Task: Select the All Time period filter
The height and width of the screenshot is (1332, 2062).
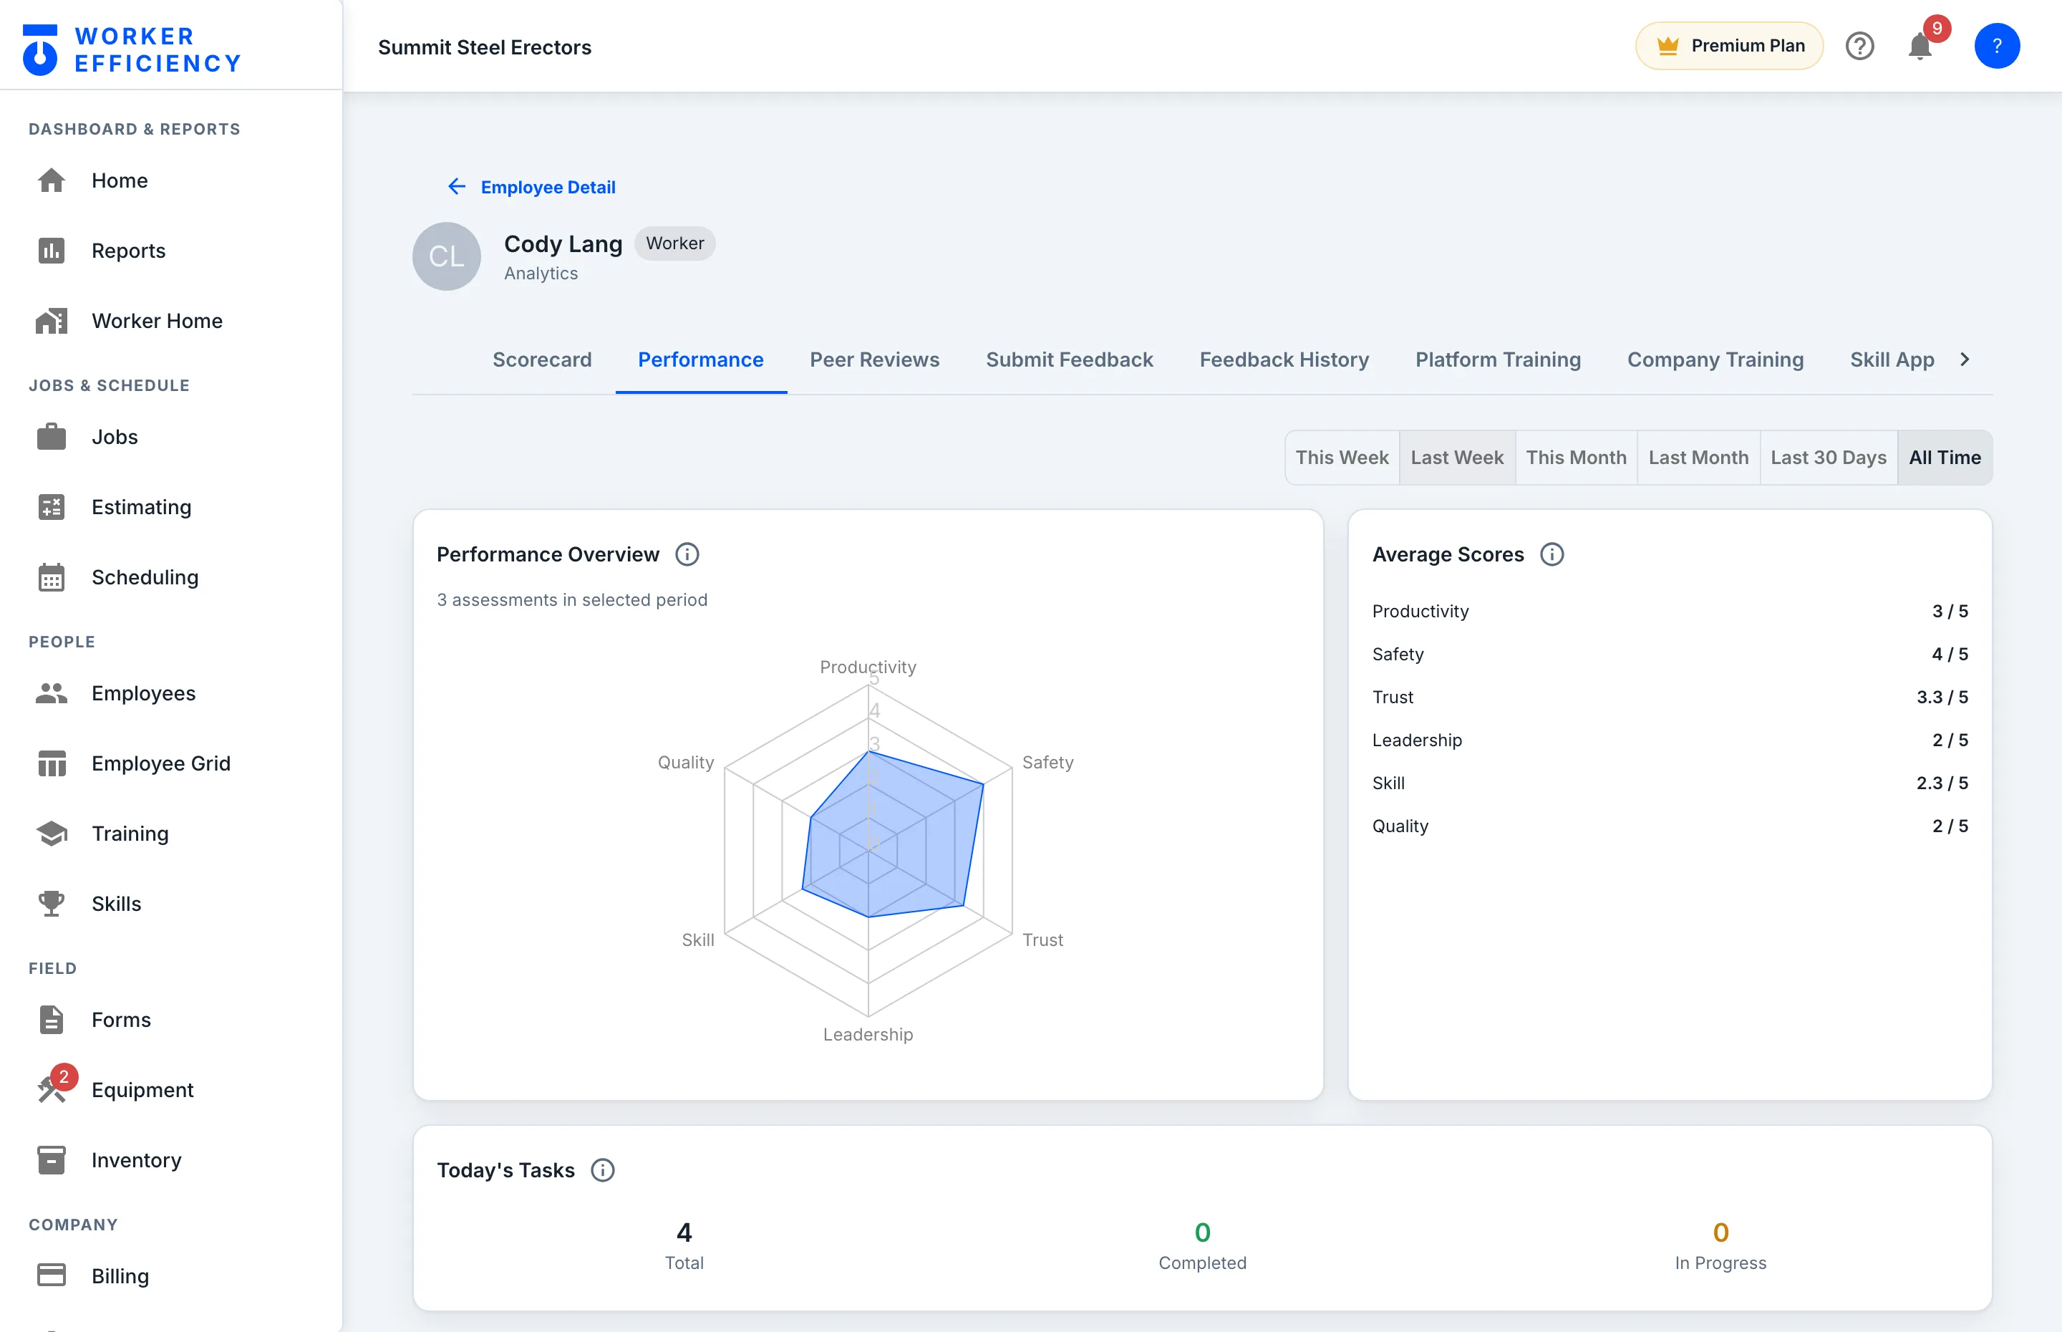Action: tap(1945, 457)
